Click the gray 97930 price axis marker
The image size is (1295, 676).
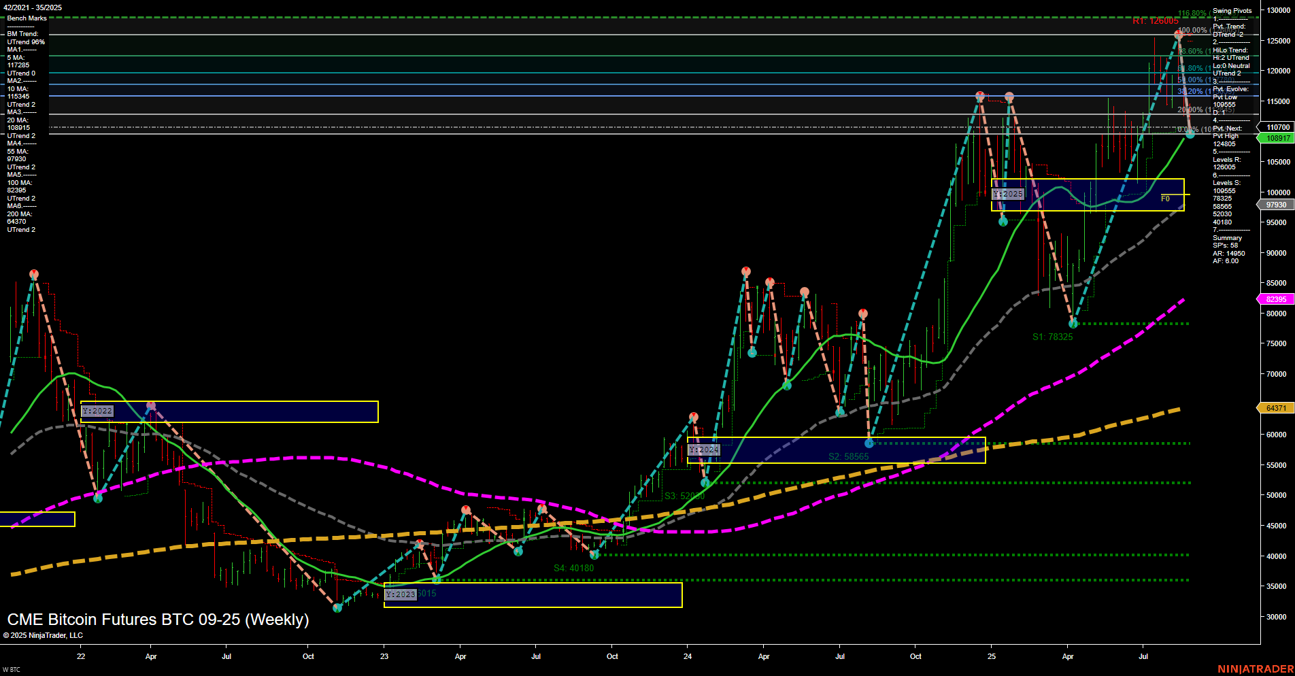tap(1273, 204)
